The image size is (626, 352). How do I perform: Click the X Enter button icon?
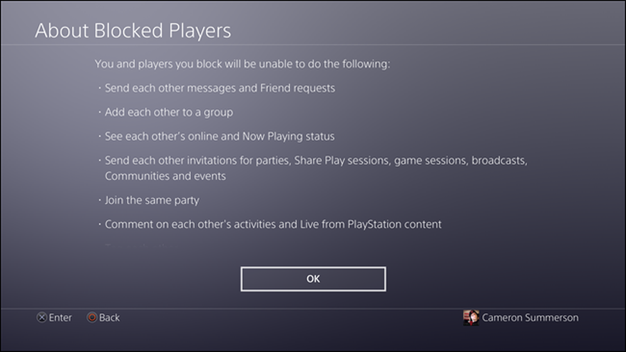point(41,318)
